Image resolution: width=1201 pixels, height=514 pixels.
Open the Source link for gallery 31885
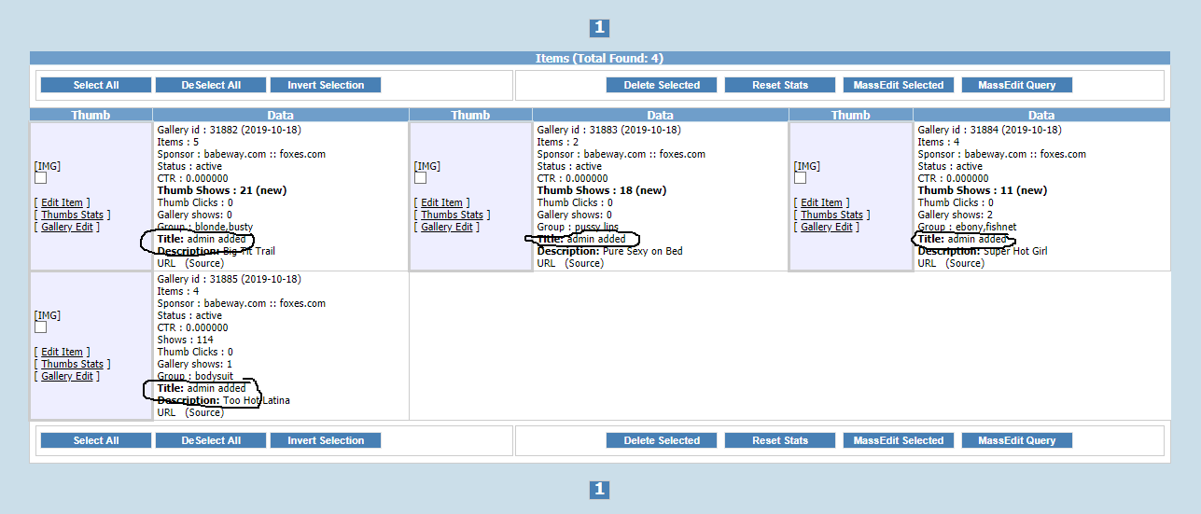coord(204,412)
